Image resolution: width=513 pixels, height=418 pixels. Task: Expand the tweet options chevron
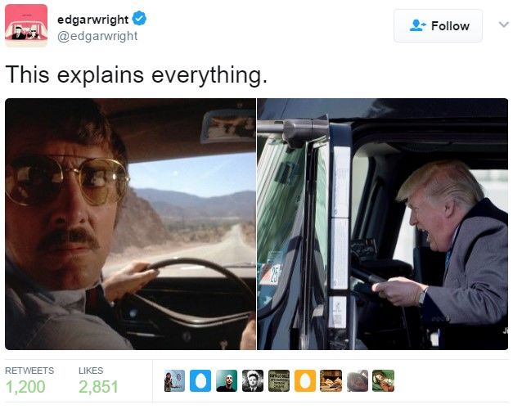click(503, 25)
